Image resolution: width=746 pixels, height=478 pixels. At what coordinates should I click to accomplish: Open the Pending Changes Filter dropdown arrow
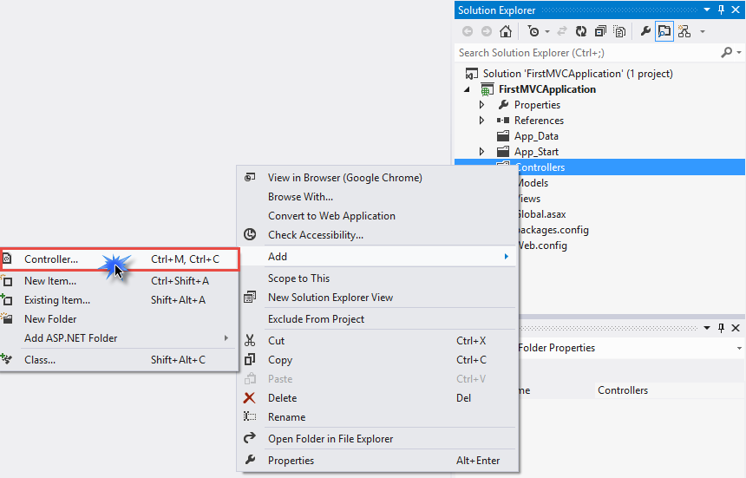(x=547, y=32)
